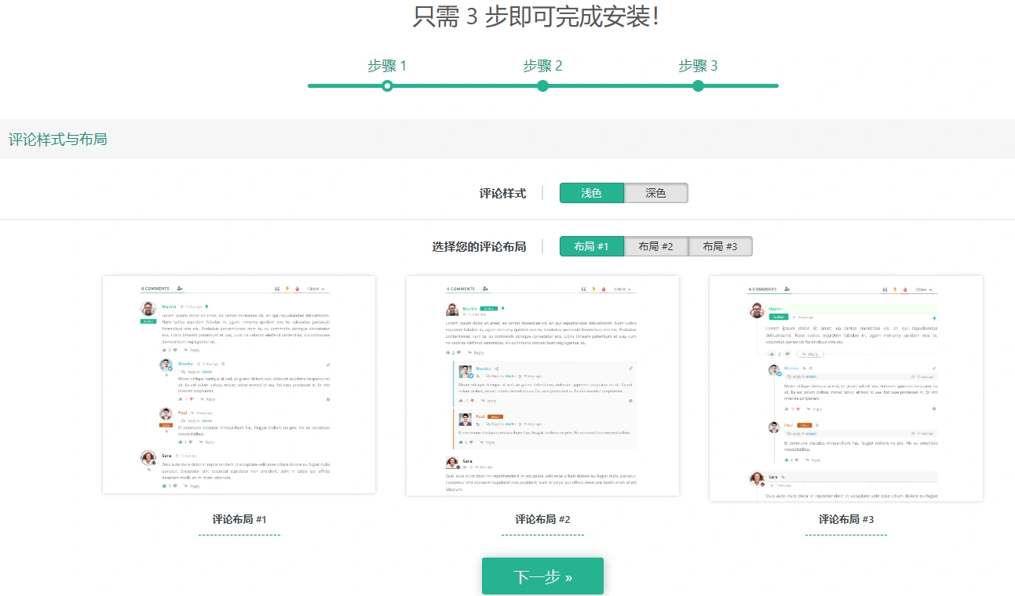Click the pin icon on Martin's comment in layout #1
The width and height of the screenshot is (1015, 596).
pos(206,307)
